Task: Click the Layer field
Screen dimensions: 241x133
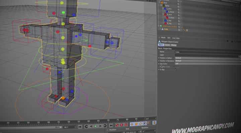Action: [x=207, y=55]
